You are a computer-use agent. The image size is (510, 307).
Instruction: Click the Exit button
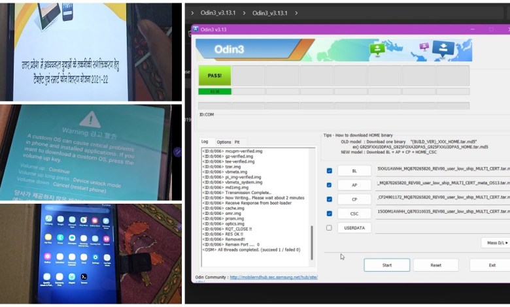click(490, 265)
